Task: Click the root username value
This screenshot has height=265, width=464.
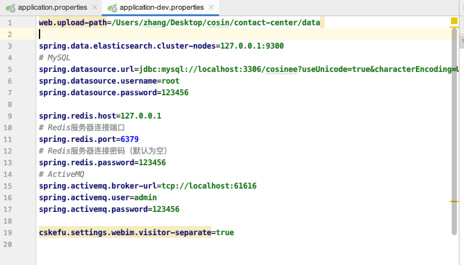Action: coord(170,81)
